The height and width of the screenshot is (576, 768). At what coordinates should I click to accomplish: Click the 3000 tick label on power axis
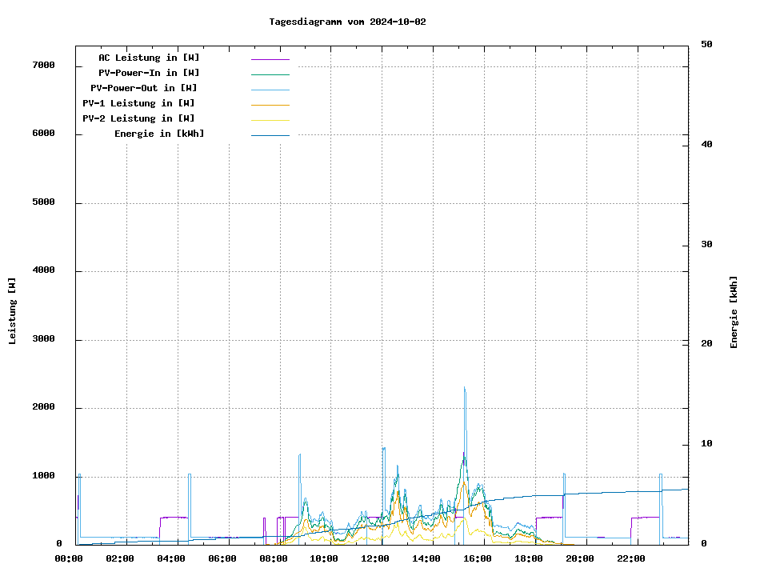click(x=43, y=339)
